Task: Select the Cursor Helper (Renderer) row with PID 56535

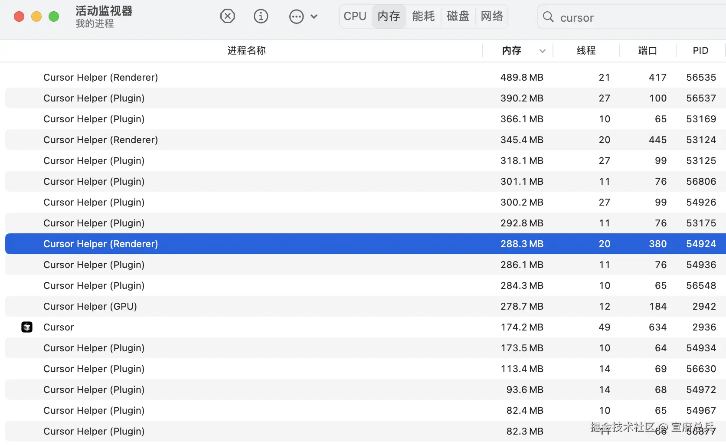Action: click(260, 77)
